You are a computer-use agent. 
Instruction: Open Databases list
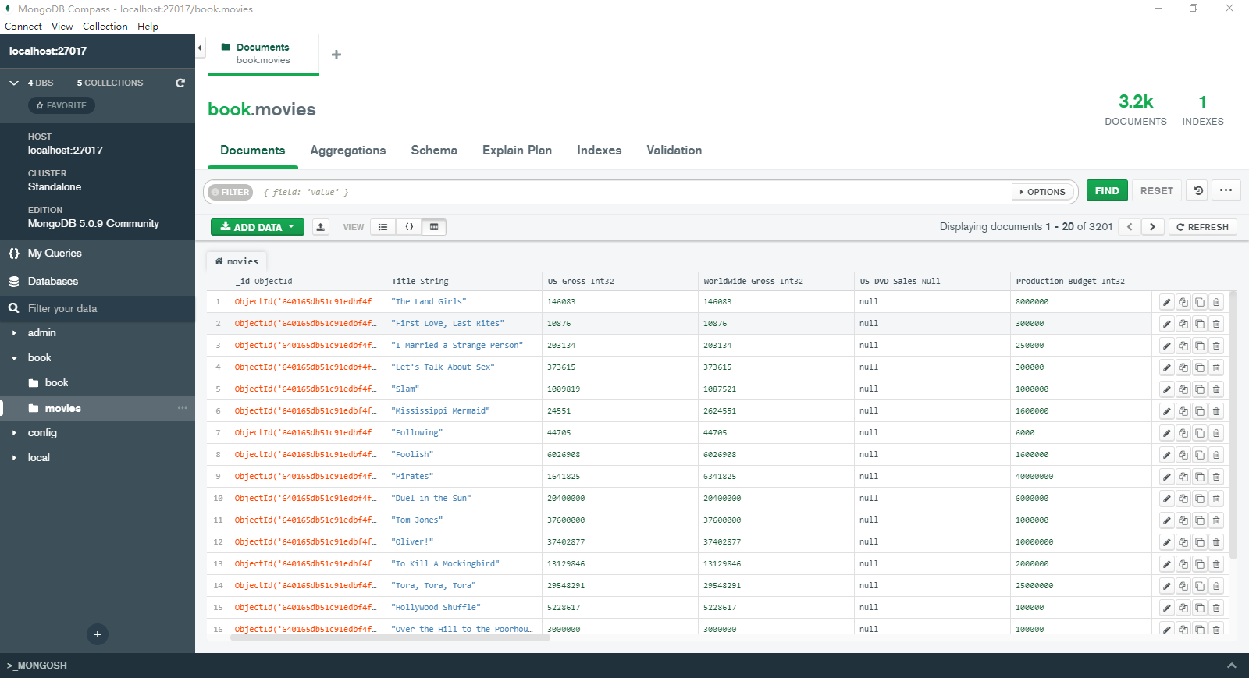(x=98, y=282)
